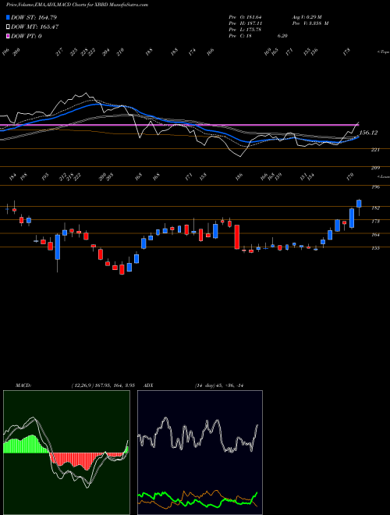Image resolution: width=390 pixels, height=515 pixels.
Task: Click the horizontal magenta DOW PT line
Action: [x=179, y=125]
